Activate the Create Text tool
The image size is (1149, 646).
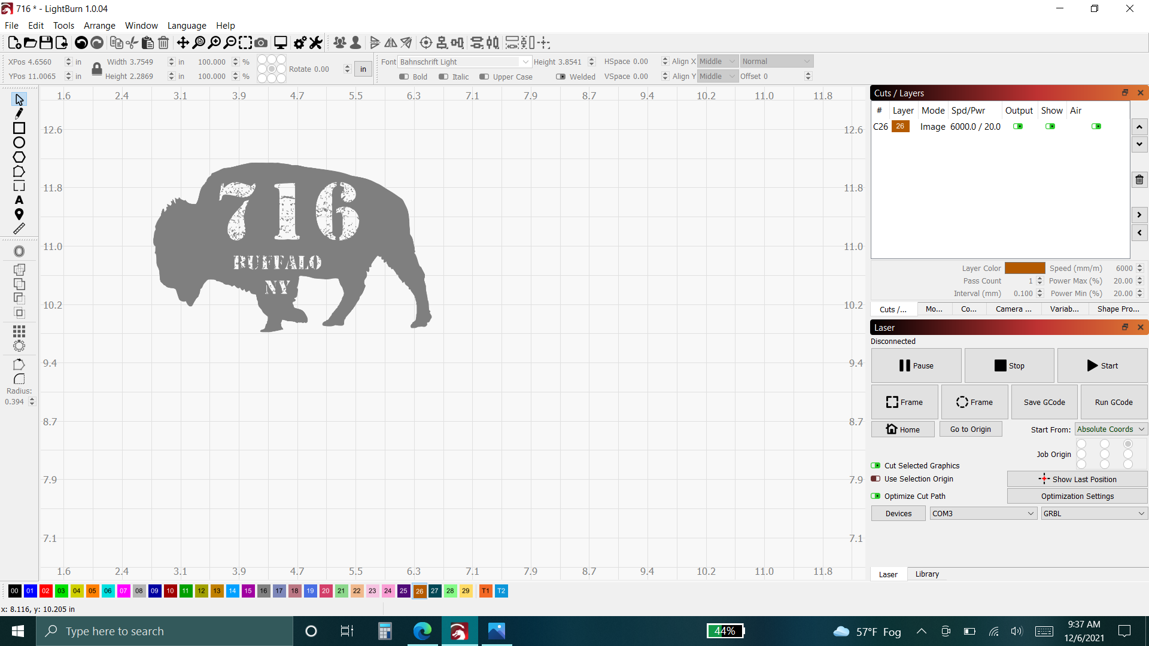coord(19,200)
